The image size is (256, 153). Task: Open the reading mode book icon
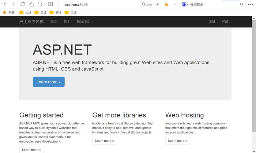tap(51, 4)
